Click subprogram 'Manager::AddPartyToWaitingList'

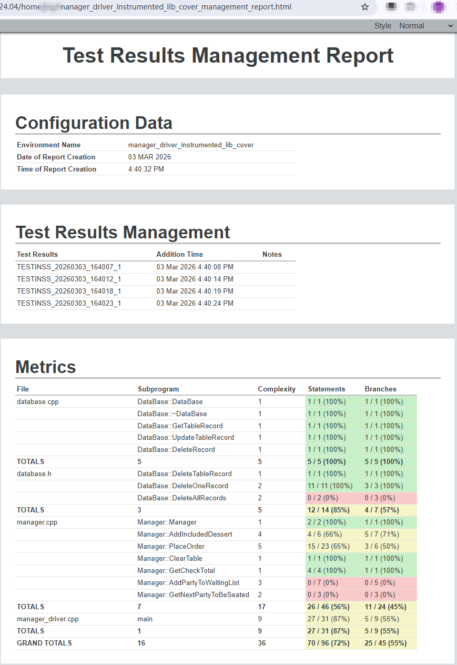(x=188, y=582)
